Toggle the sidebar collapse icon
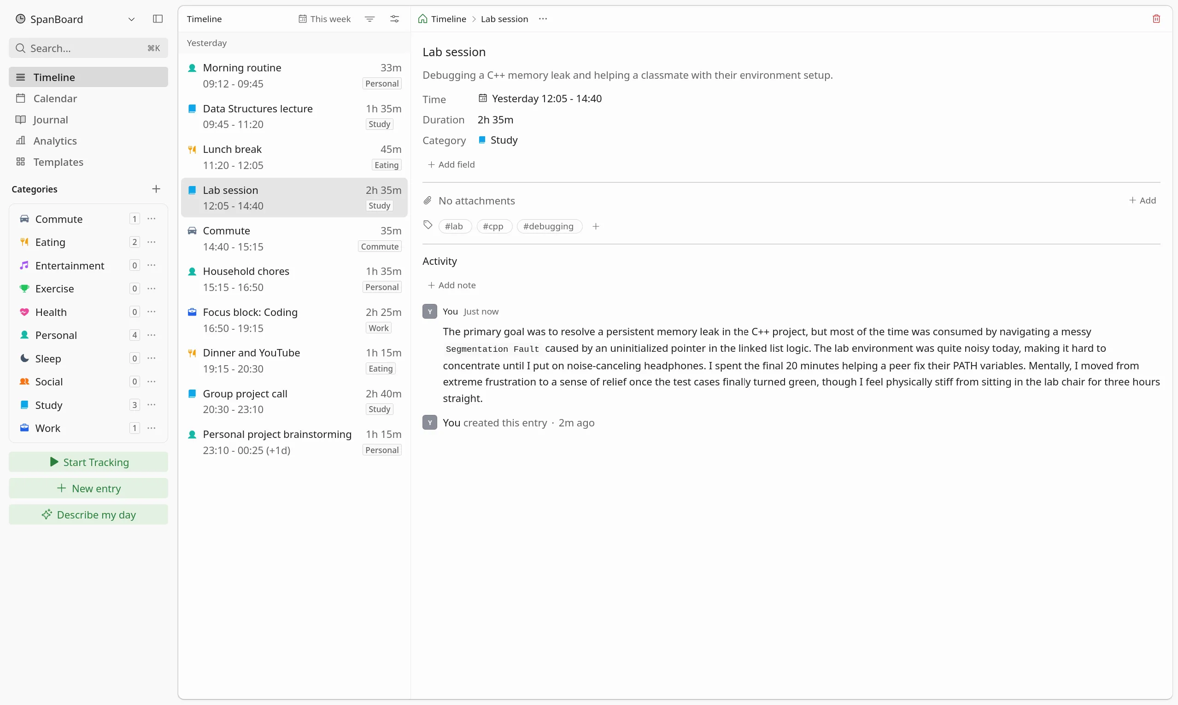The width and height of the screenshot is (1178, 705). (x=158, y=19)
